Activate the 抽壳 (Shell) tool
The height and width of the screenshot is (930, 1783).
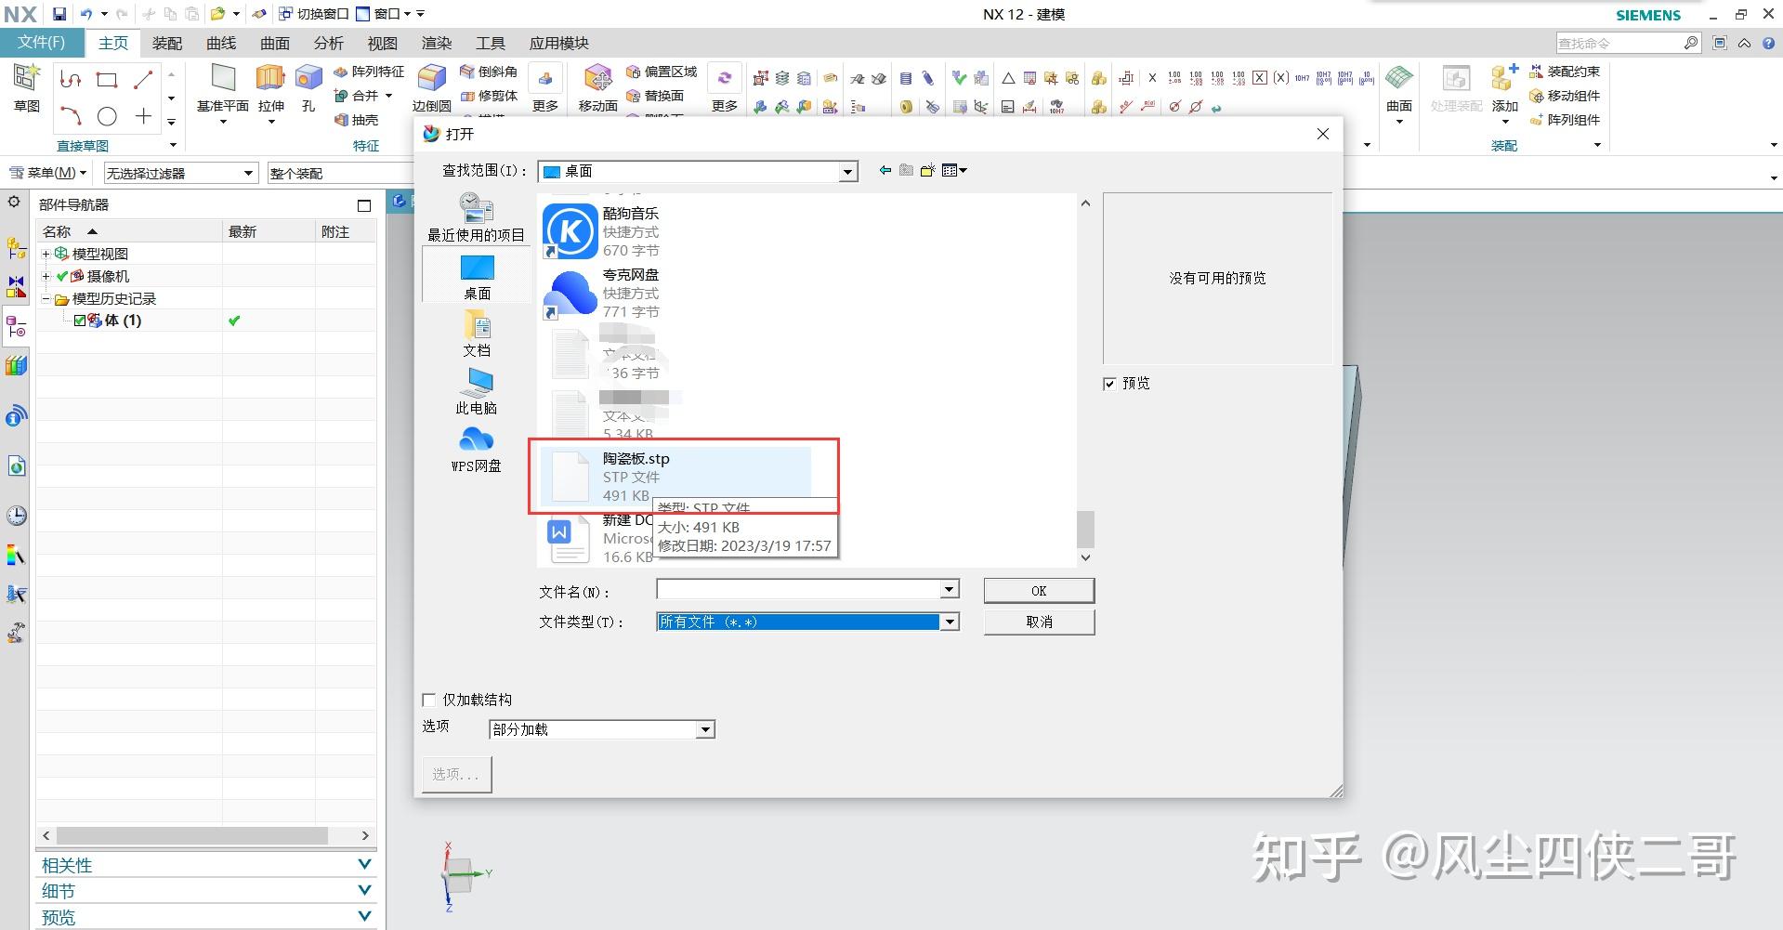click(361, 120)
